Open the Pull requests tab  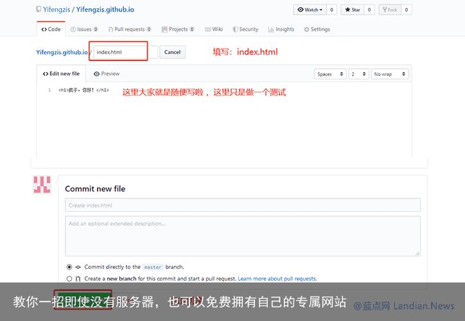coord(130,29)
